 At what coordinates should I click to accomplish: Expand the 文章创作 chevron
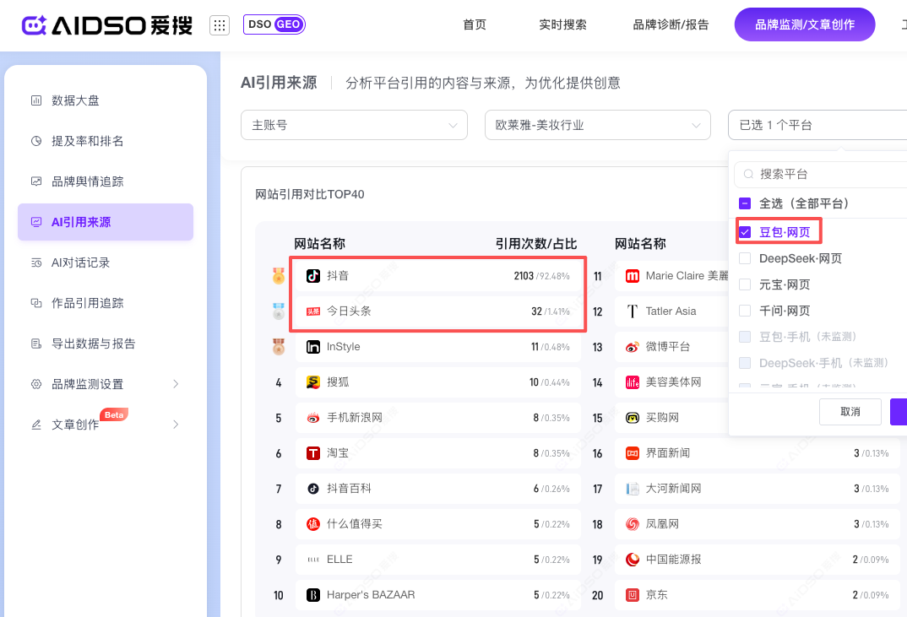click(176, 425)
